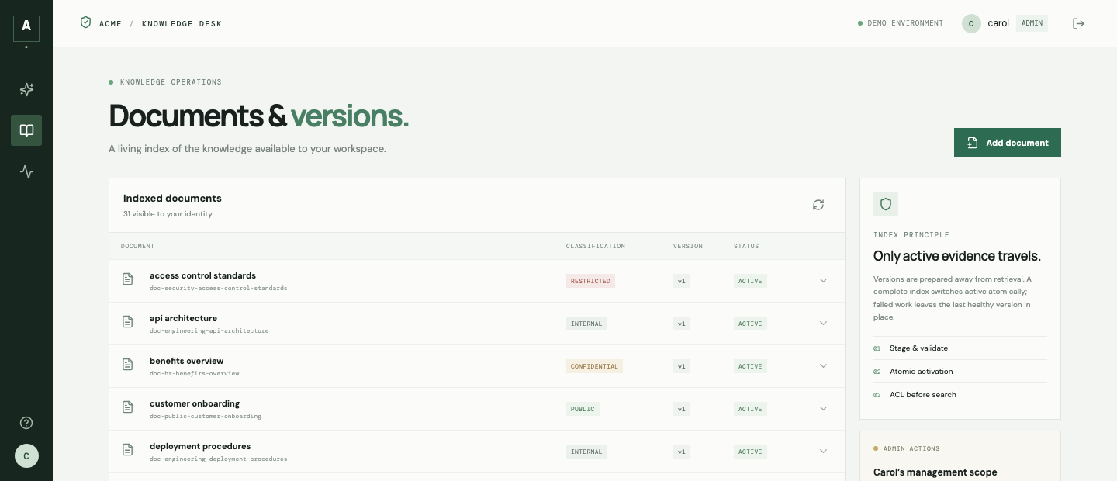
Task: Select the customer onboarding document title
Action: (195, 403)
